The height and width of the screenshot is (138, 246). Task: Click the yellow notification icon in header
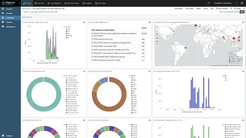(208, 3)
